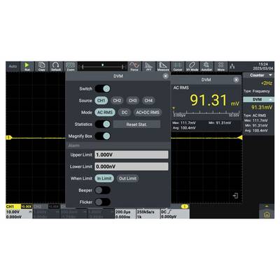The width and height of the screenshot is (280, 280).
Task: Select Out Limit alarm condition
Action: pyautogui.click(x=127, y=178)
